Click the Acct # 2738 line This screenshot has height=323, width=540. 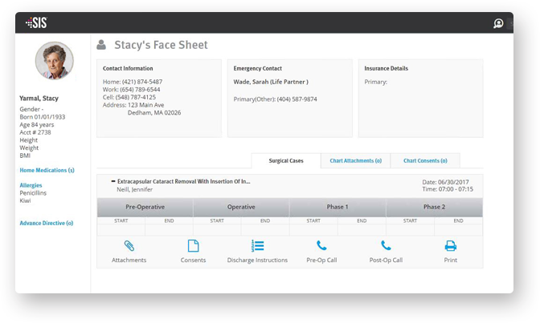click(35, 132)
